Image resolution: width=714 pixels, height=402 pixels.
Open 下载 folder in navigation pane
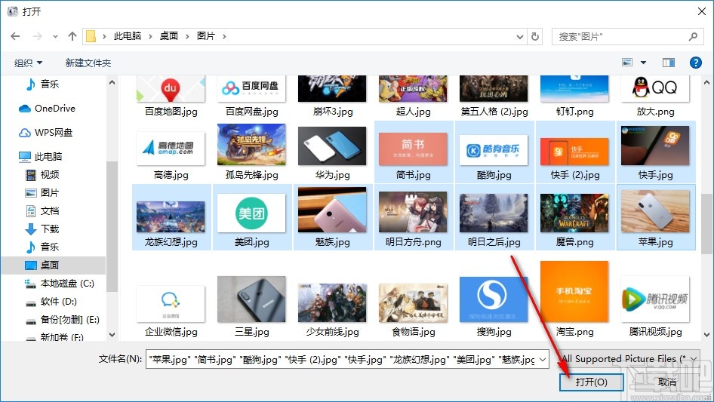(x=42, y=229)
